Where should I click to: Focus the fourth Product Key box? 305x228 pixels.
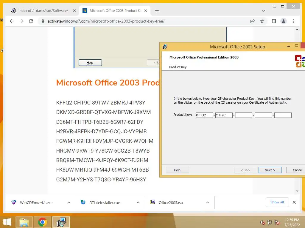[x=263, y=115]
